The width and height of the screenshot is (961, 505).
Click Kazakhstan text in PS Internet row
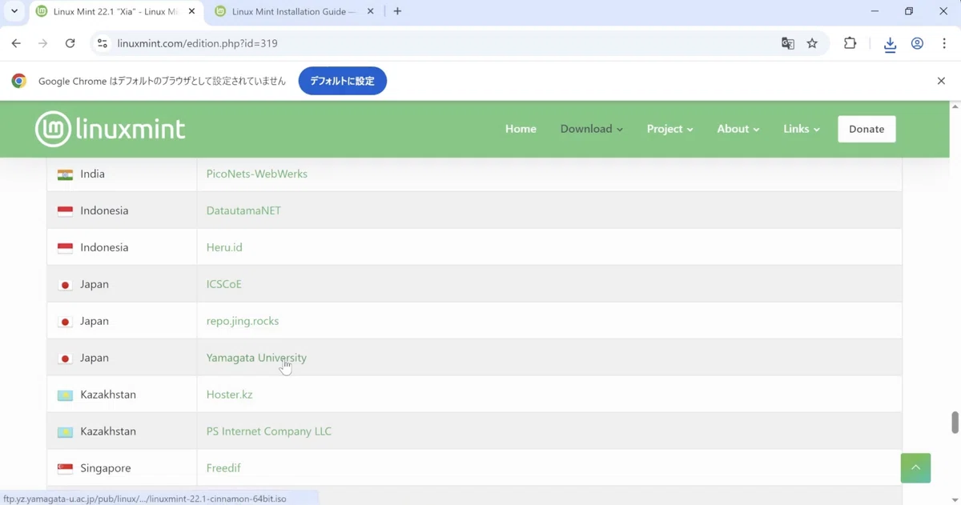(x=108, y=431)
